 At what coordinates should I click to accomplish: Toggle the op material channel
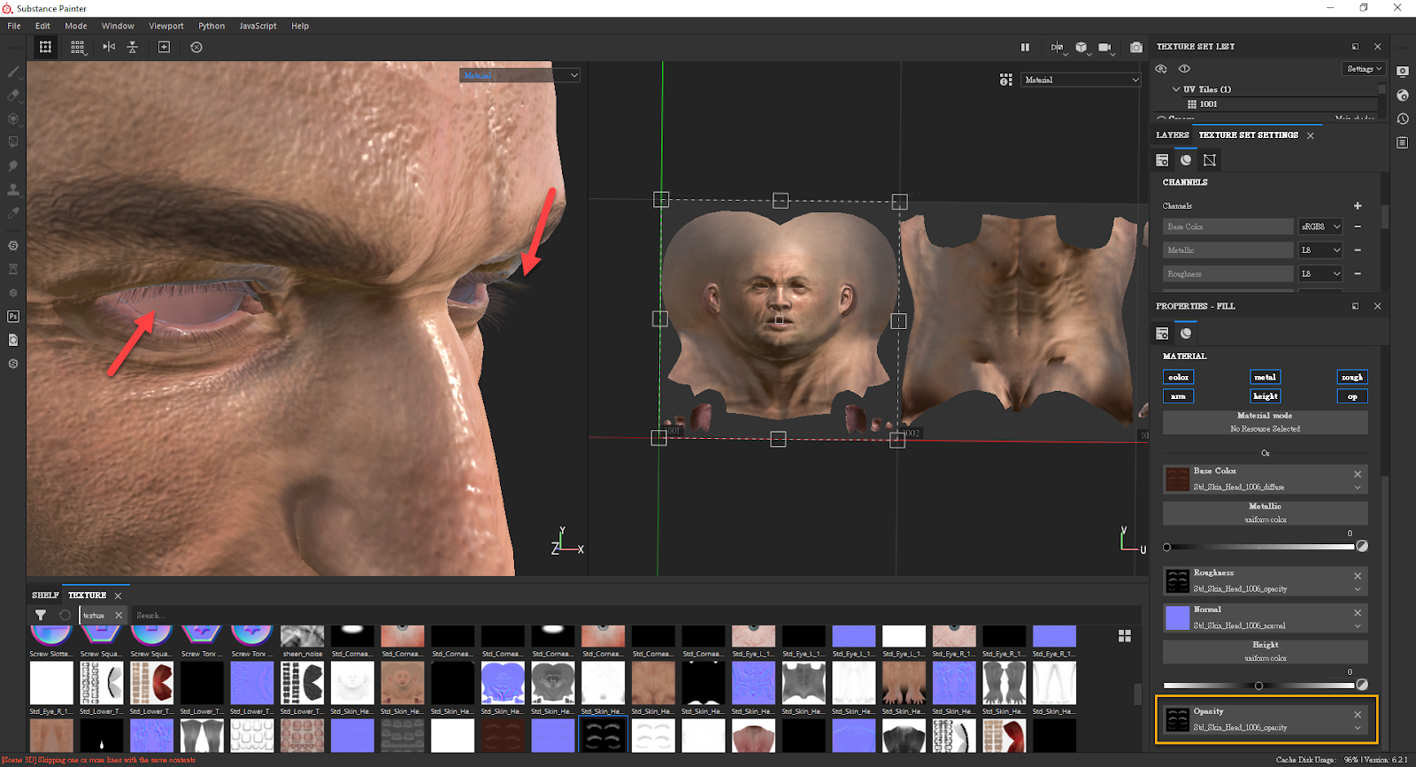1351,396
